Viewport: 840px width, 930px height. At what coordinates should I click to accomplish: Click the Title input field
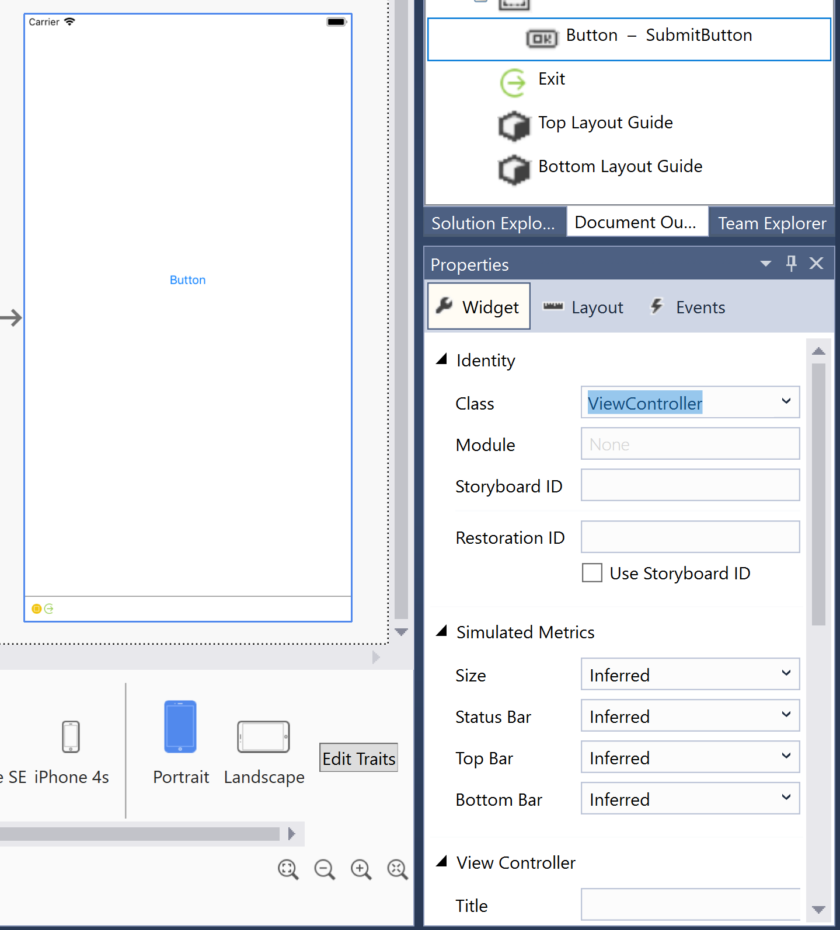[690, 904]
